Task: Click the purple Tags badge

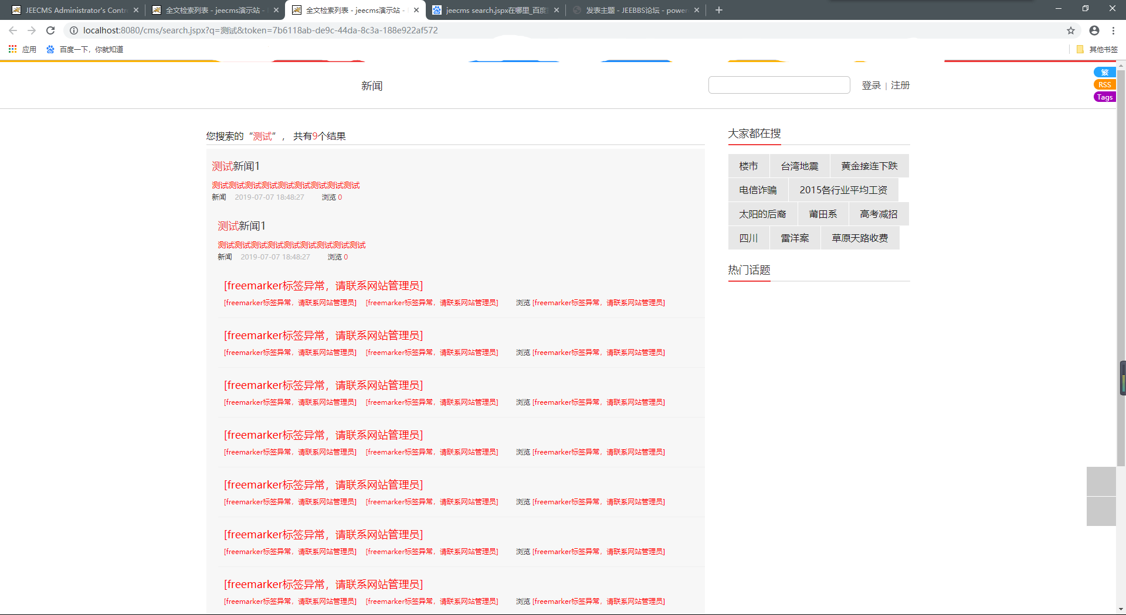Action: pos(1104,97)
